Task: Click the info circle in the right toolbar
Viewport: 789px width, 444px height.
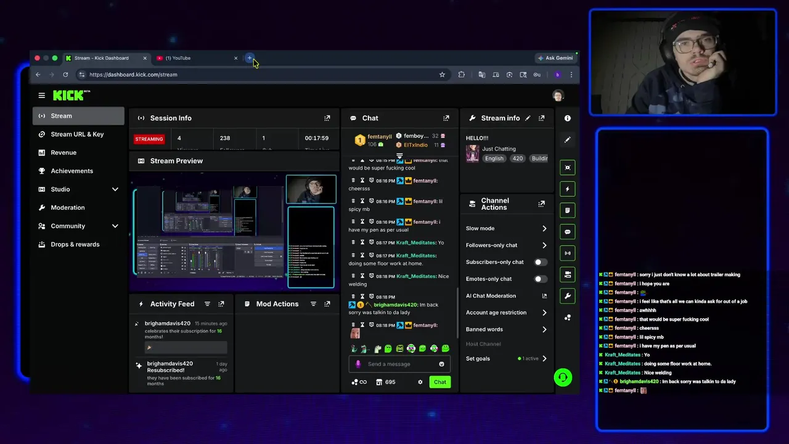Action: tap(568, 118)
